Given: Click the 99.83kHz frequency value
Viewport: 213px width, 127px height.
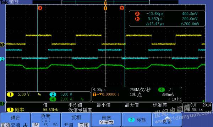Looking at the screenshot, I should tap(50, 110).
